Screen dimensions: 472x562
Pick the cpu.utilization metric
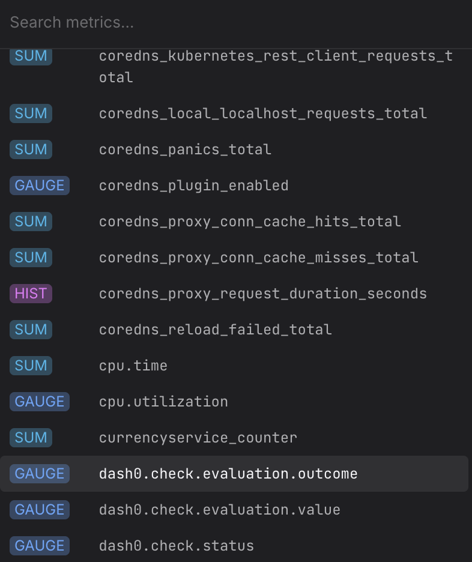pos(163,402)
